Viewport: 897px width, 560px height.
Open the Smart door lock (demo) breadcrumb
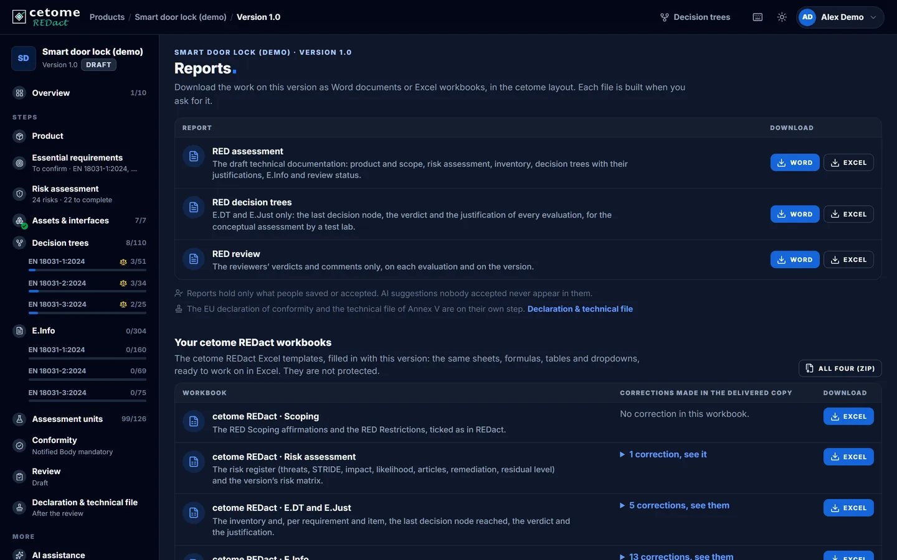(181, 17)
